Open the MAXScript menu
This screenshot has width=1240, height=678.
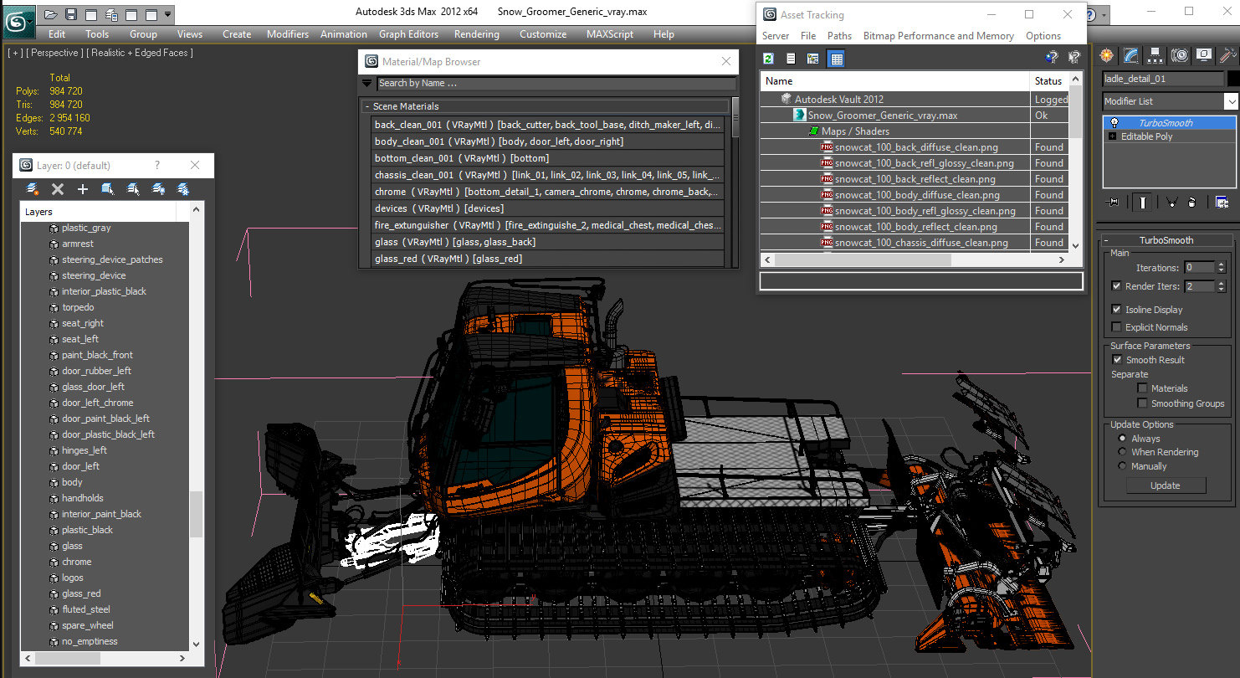(610, 34)
